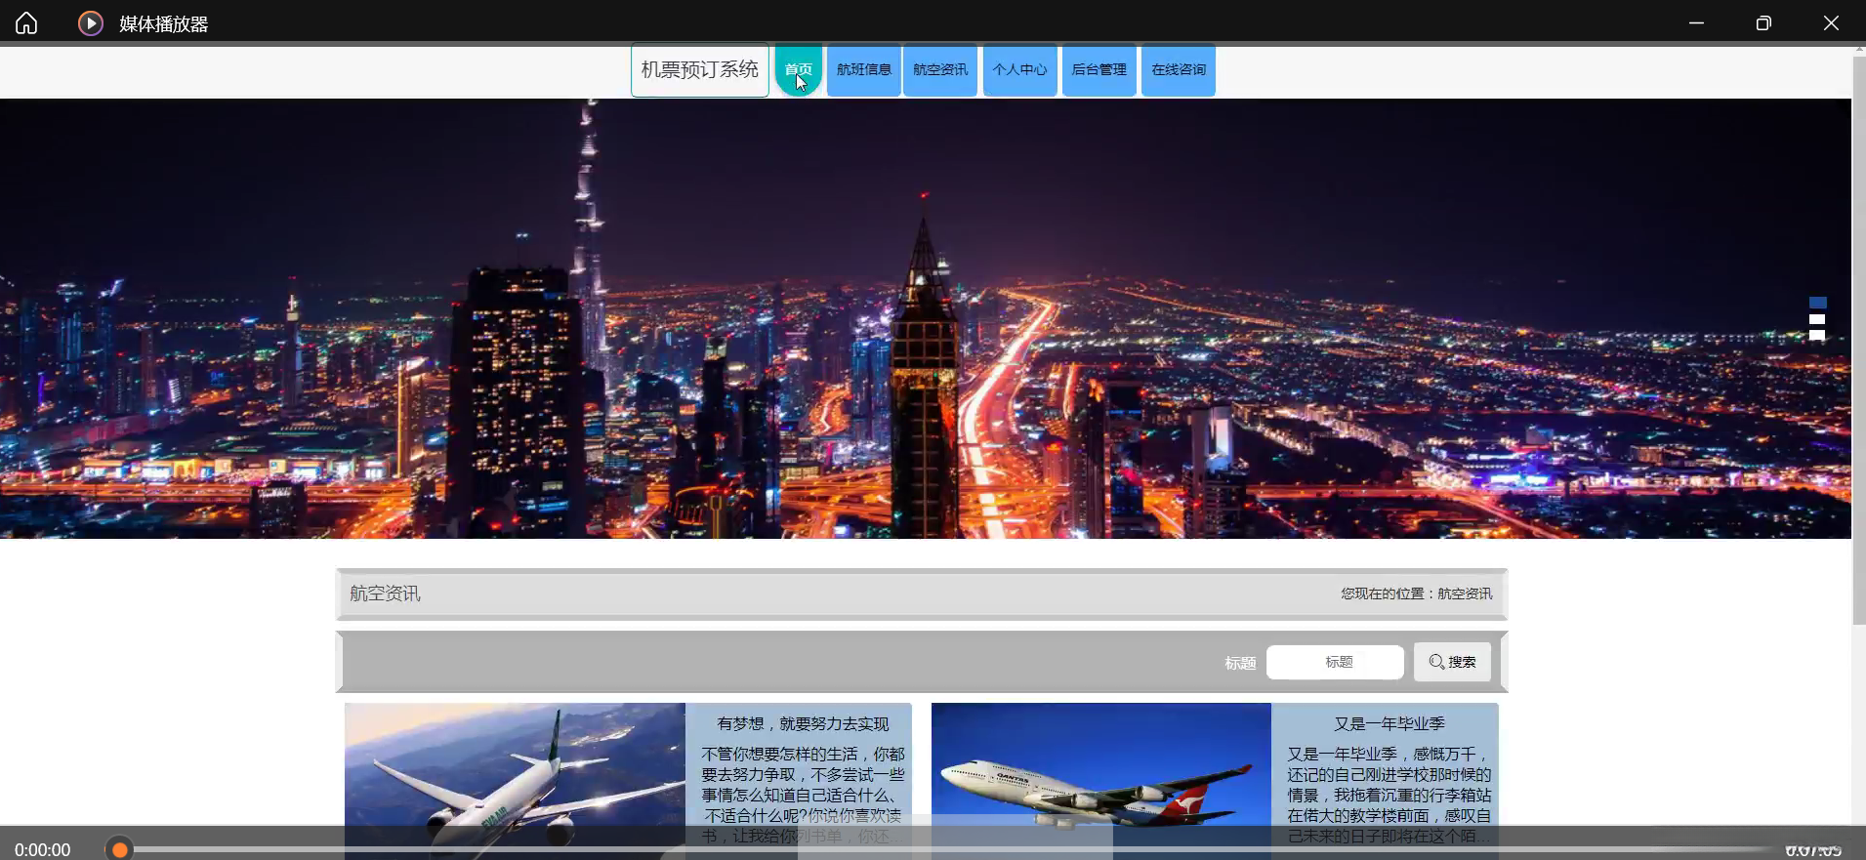The image size is (1866, 860).
Task: Select the bottom carousel indicator
Action: (1817, 335)
